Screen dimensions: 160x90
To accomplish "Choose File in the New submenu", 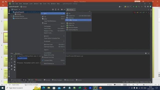I will 78,13.
